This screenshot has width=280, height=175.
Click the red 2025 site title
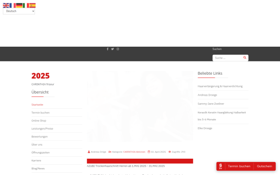pyautogui.click(x=41, y=76)
